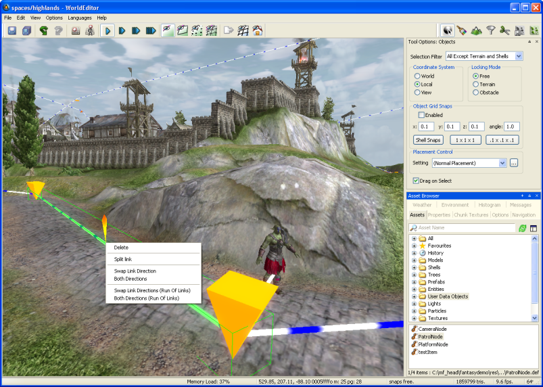
Task: Choose Swap Link Direction in context menu
Action: point(135,271)
